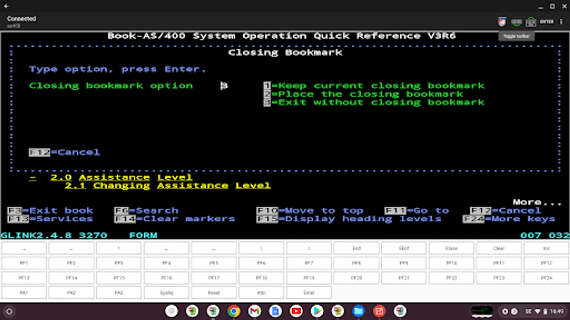570x320 pixels.
Task: Tap the PF10 key
Action: point(451,263)
